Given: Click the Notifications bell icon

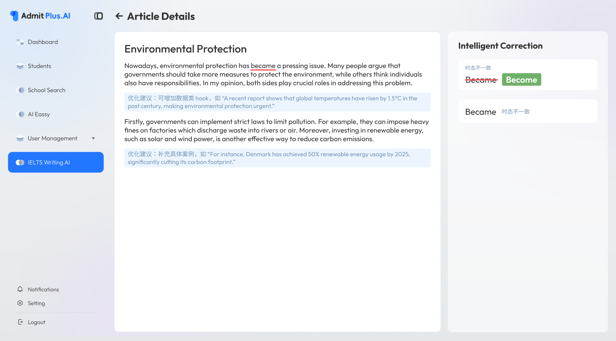Looking at the screenshot, I should 20,289.
